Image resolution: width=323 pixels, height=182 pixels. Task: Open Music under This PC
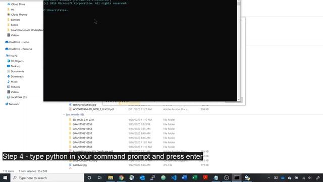14,81
